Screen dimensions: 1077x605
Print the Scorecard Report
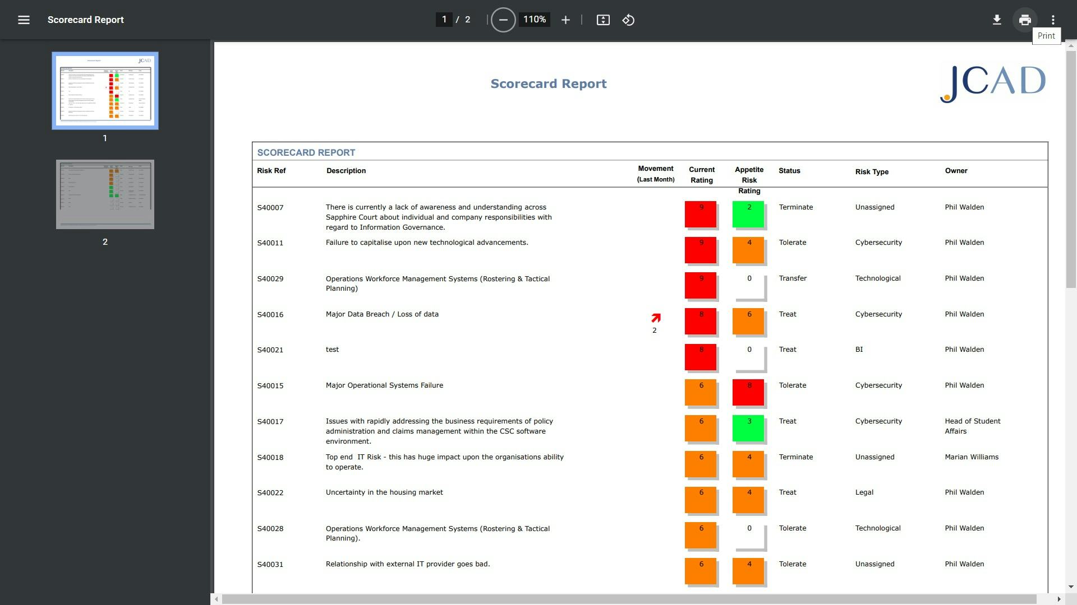point(1024,20)
